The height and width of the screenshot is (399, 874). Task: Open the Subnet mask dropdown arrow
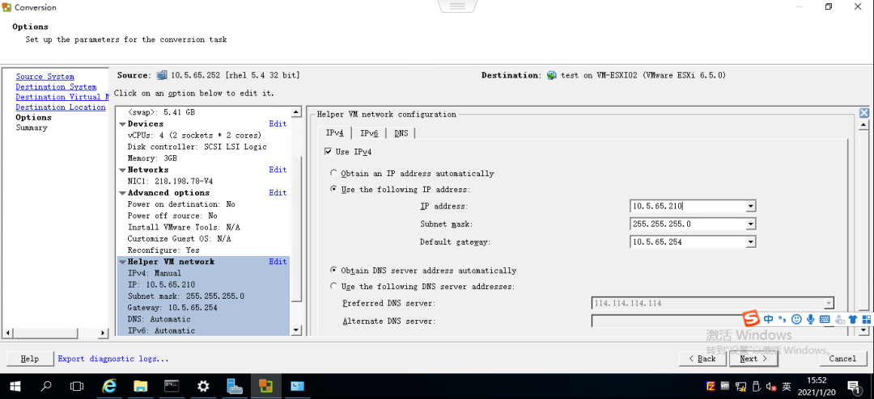pos(751,225)
